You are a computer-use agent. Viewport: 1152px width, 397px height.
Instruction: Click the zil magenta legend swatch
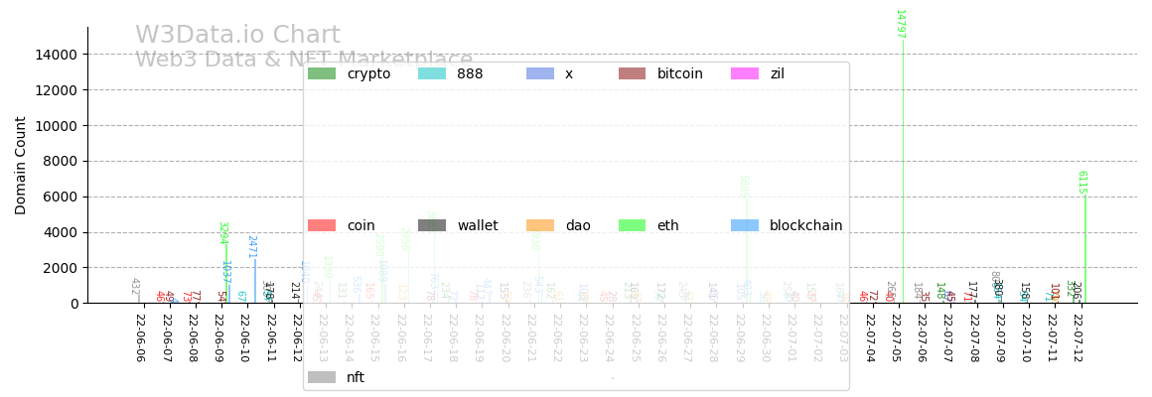point(745,73)
